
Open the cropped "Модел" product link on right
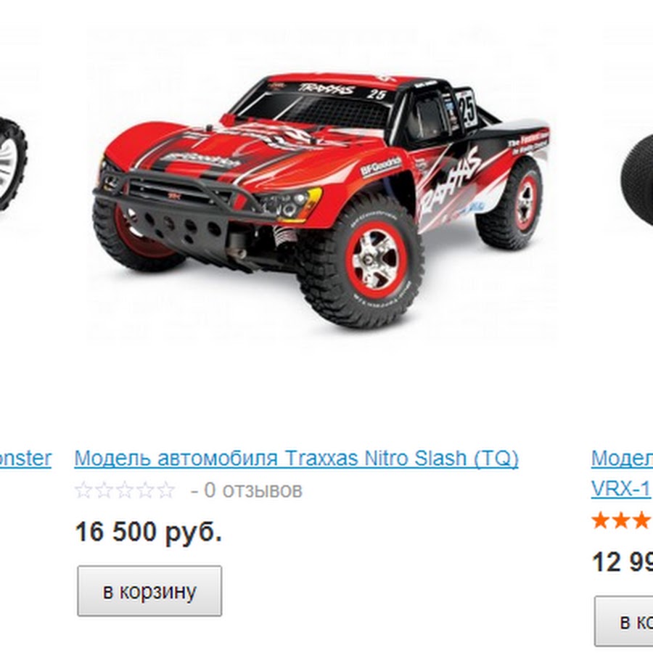click(x=623, y=458)
